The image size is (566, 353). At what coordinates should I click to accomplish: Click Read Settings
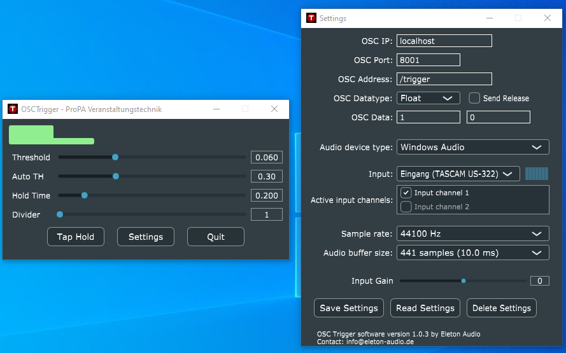click(x=425, y=308)
